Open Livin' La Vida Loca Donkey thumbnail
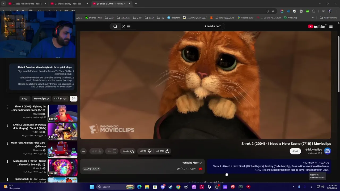 tap(62, 131)
